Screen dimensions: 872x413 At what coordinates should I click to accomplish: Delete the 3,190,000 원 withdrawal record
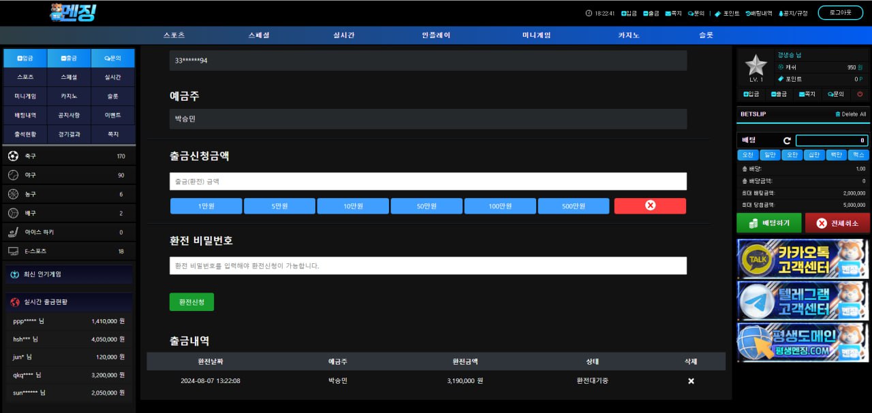point(691,381)
